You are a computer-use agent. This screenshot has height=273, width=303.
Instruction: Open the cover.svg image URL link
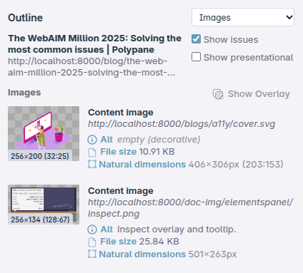point(182,124)
